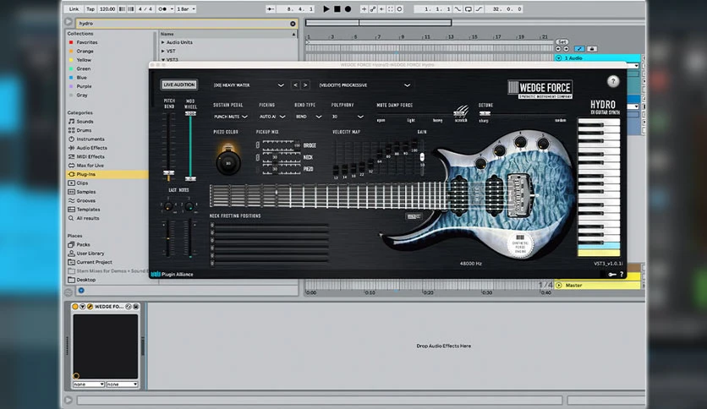Click the Mod Wheel slider in Hydro
Viewport: 707px width, 409px height.
click(x=190, y=146)
